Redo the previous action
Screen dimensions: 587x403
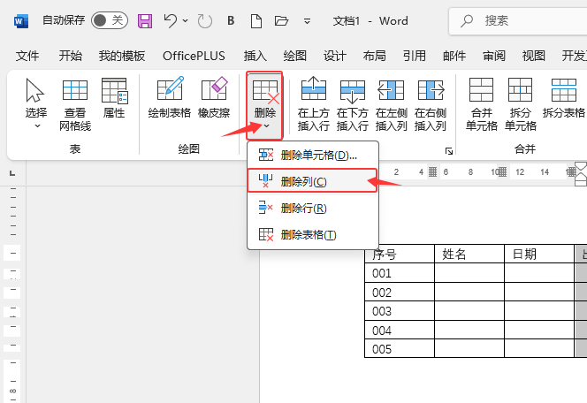(x=204, y=21)
